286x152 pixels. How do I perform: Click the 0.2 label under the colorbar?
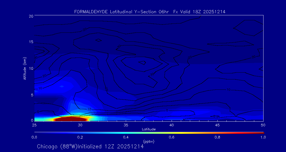[80, 137]
